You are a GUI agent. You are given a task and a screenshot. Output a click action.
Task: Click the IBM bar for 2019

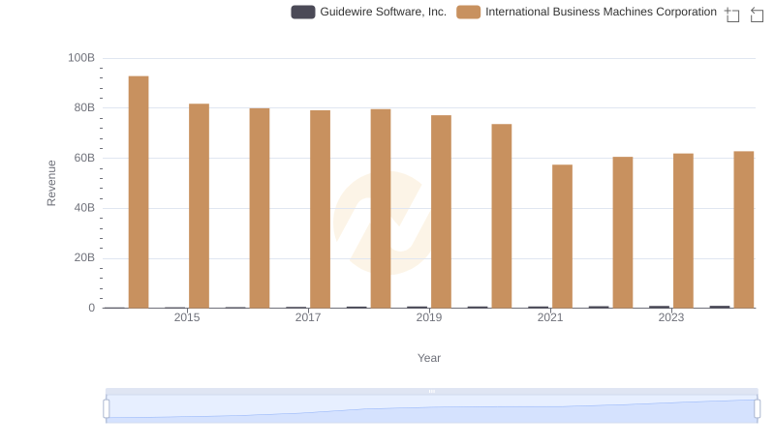click(x=442, y=212)
